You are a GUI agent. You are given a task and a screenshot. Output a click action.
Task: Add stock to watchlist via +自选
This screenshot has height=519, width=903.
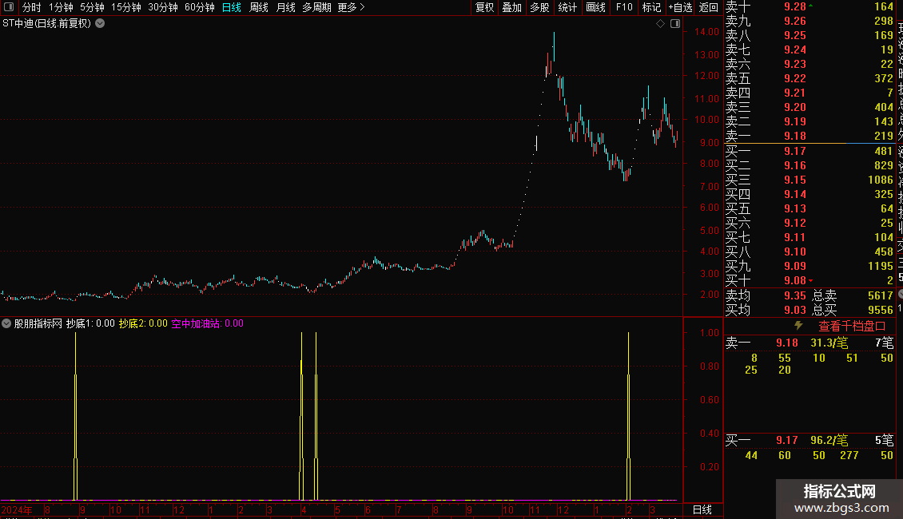pyautogui.click(x=680, y=7)
